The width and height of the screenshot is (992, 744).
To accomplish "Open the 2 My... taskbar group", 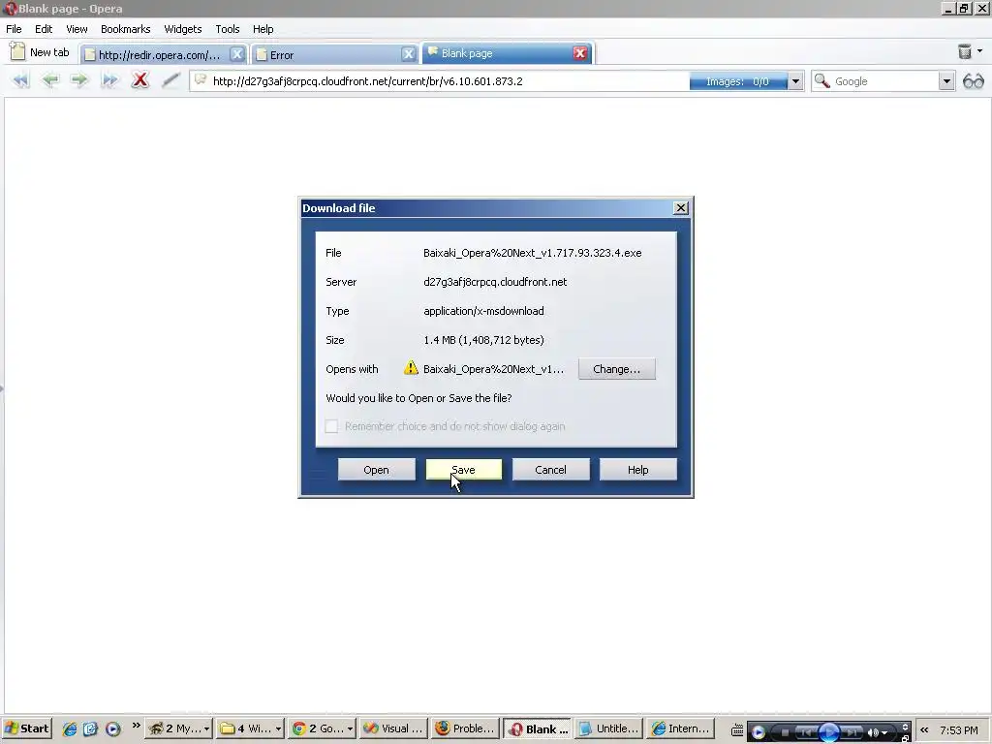I will tap(179, 728).
